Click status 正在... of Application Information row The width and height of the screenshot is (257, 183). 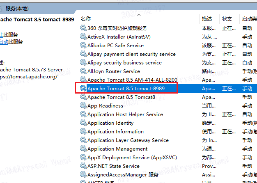click(229, 132)
